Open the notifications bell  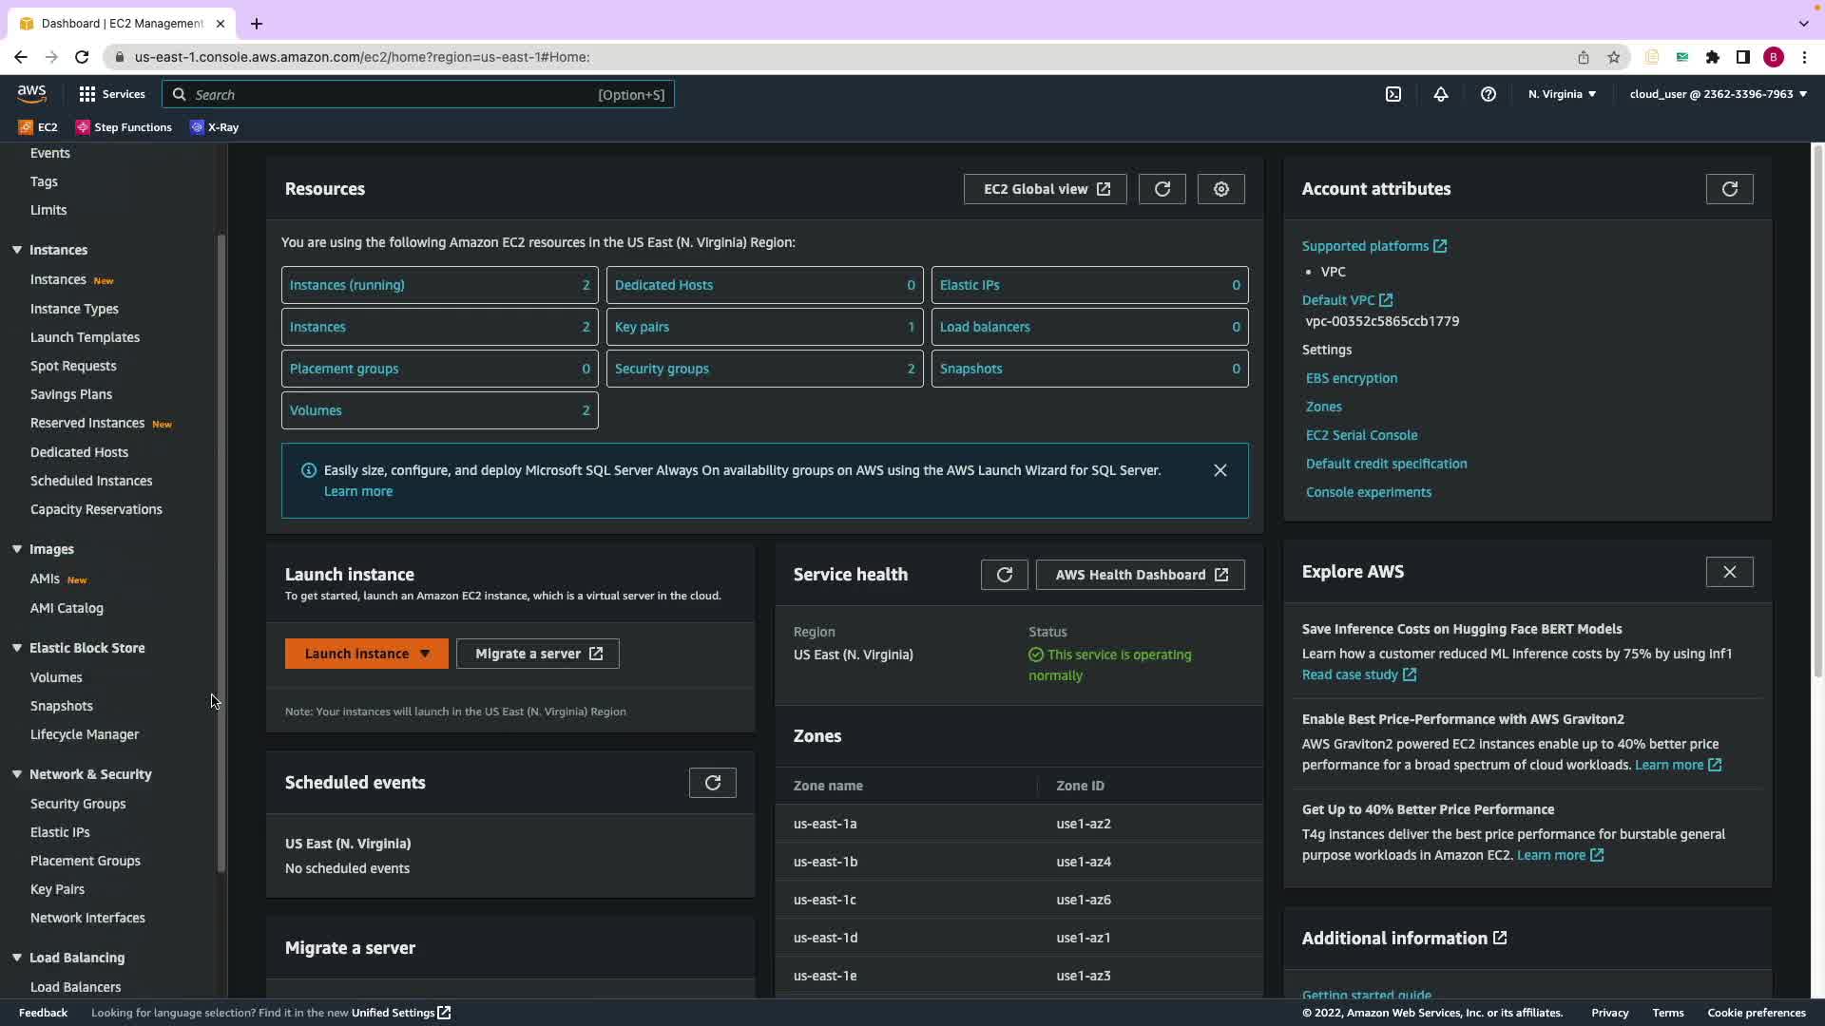1440,94
